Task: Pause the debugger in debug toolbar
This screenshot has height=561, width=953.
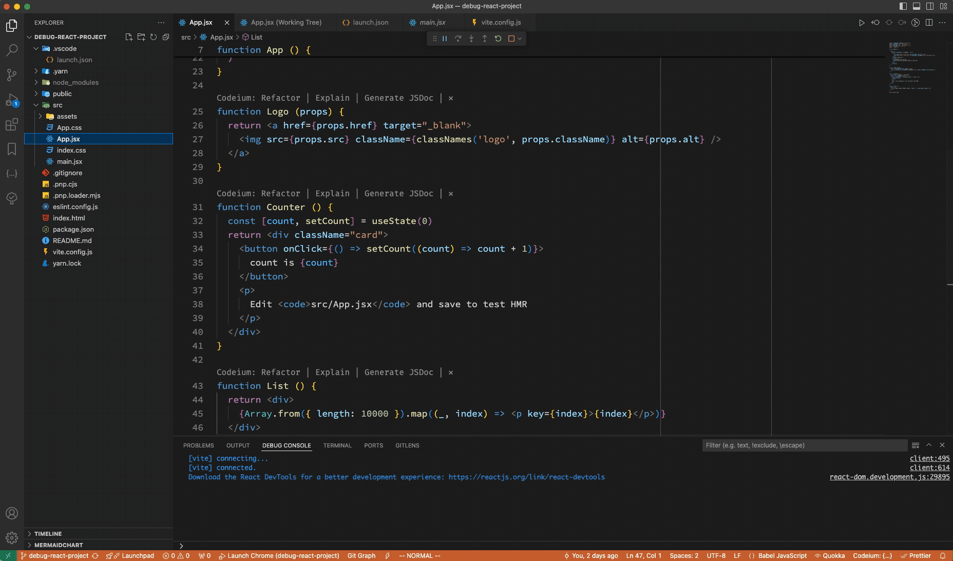Action: pyautogui.click(x=445, y=38)
